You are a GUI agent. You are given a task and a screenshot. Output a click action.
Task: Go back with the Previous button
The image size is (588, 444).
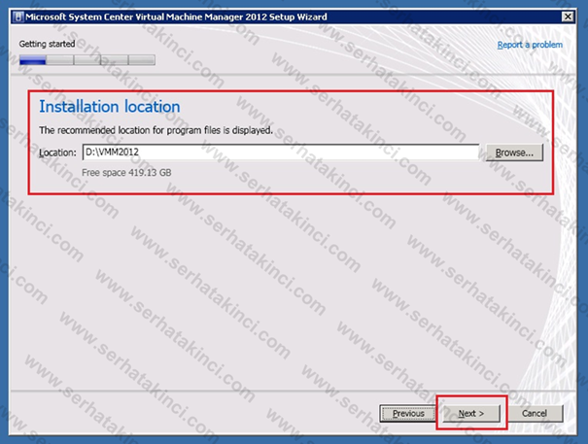coord(408,413)
